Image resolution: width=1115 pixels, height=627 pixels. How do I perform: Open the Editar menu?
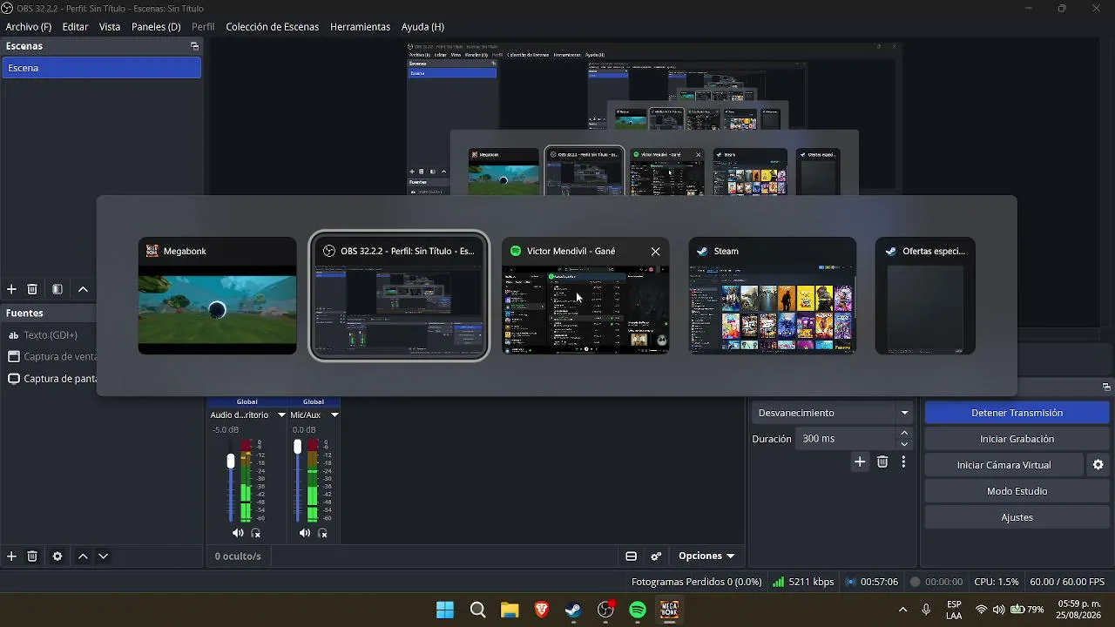click(75, 27)
